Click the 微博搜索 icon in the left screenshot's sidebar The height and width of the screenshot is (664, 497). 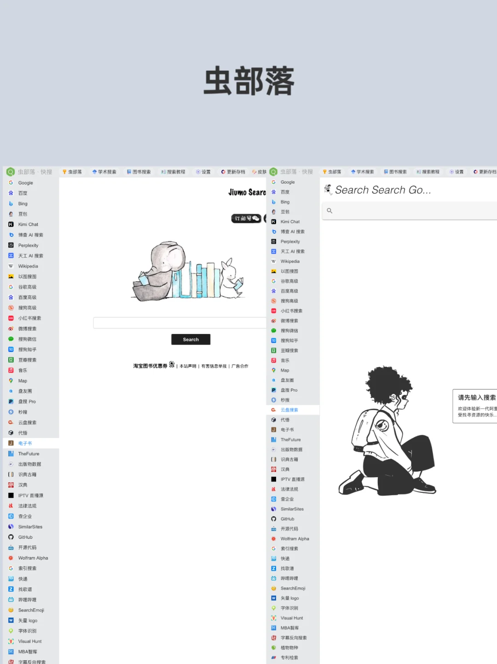pyautogui.click(x=11, y=329)
